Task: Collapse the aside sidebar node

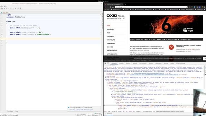Action: [112, 94]
